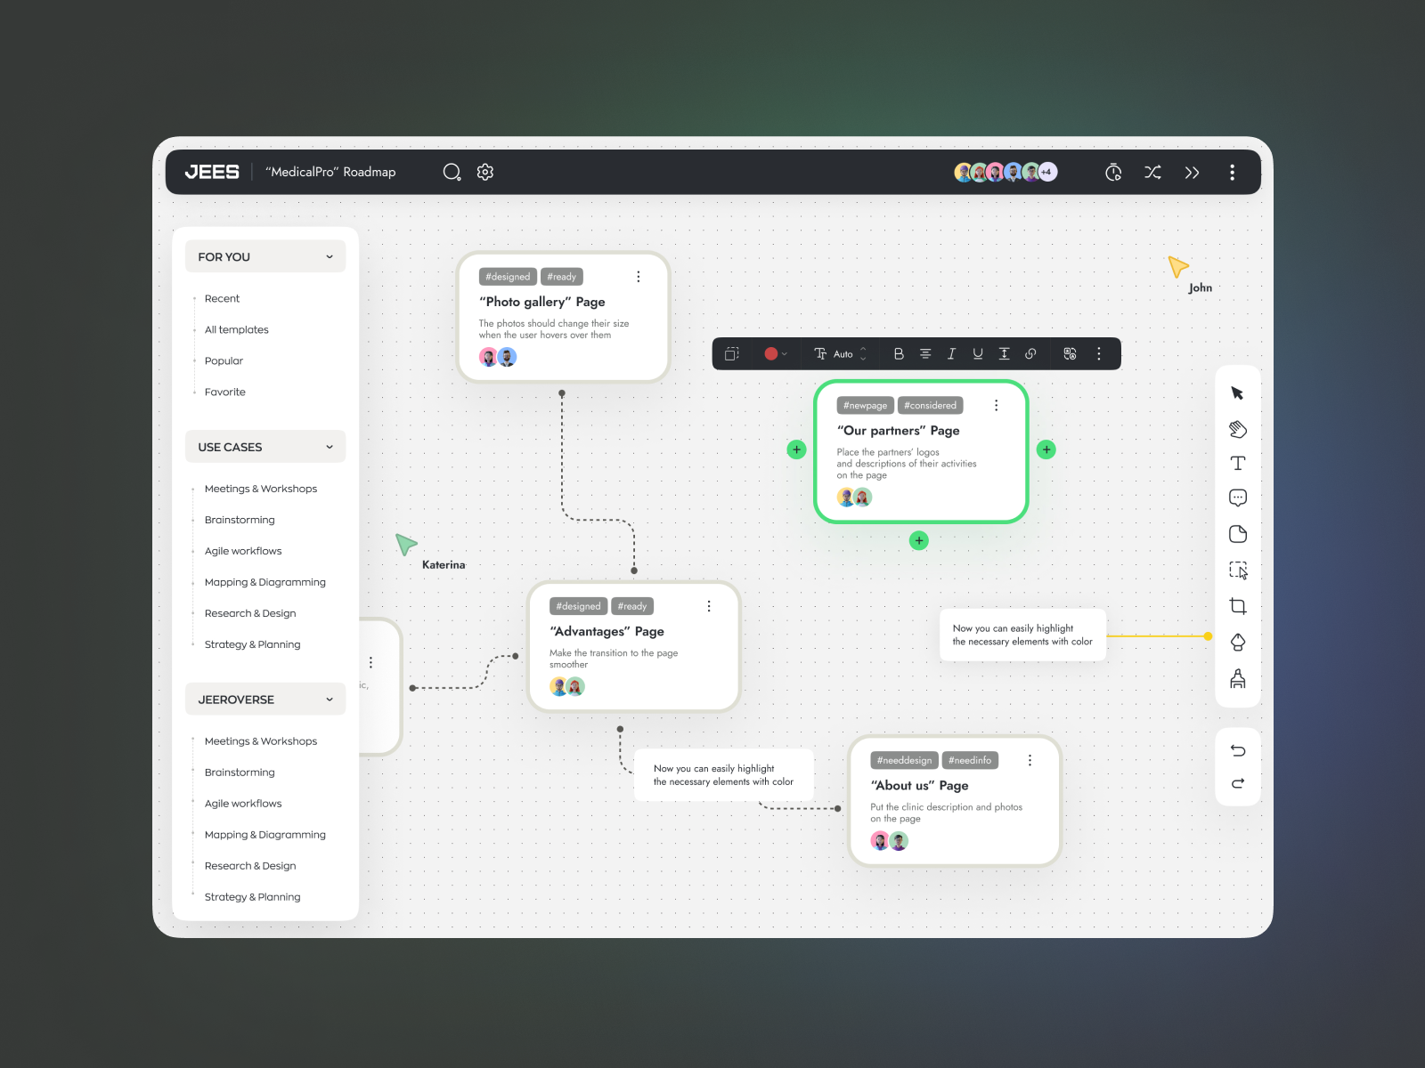
Task: Click the "Advantages" Page title
Action: [607, 631]
